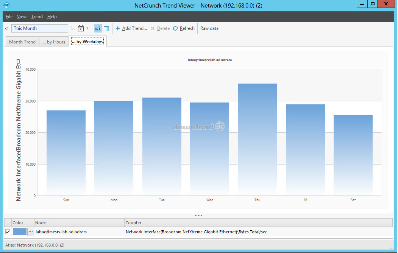398x253 pixels.
Task: Open the ellipsis color options button
Action: [x=30, y=232]
